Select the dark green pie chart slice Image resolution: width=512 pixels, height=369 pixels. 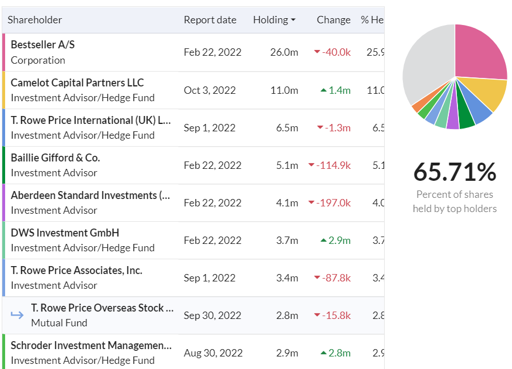point(464,113)
